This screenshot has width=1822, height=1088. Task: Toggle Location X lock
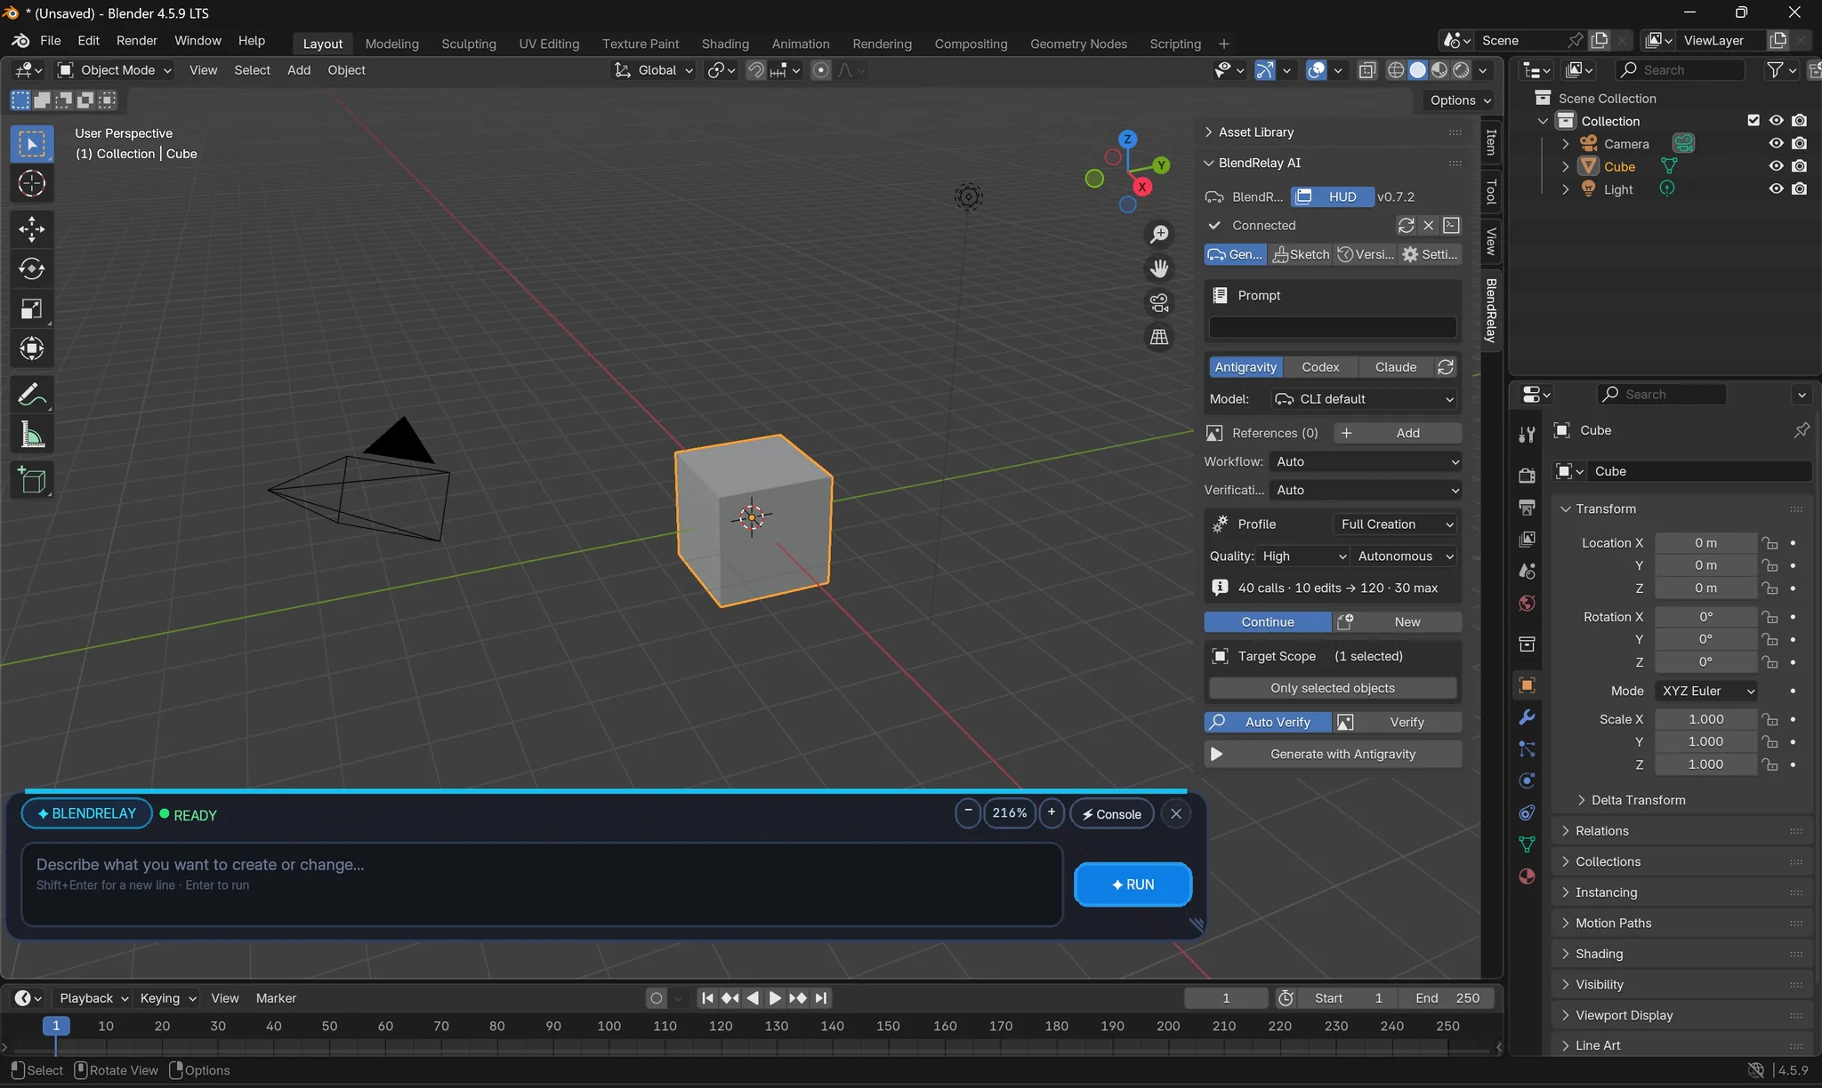pos(1770,543)
